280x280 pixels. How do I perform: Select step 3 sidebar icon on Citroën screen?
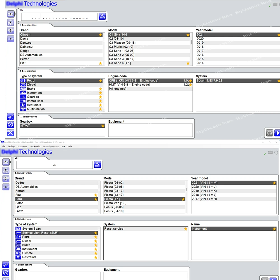[11, 31]
